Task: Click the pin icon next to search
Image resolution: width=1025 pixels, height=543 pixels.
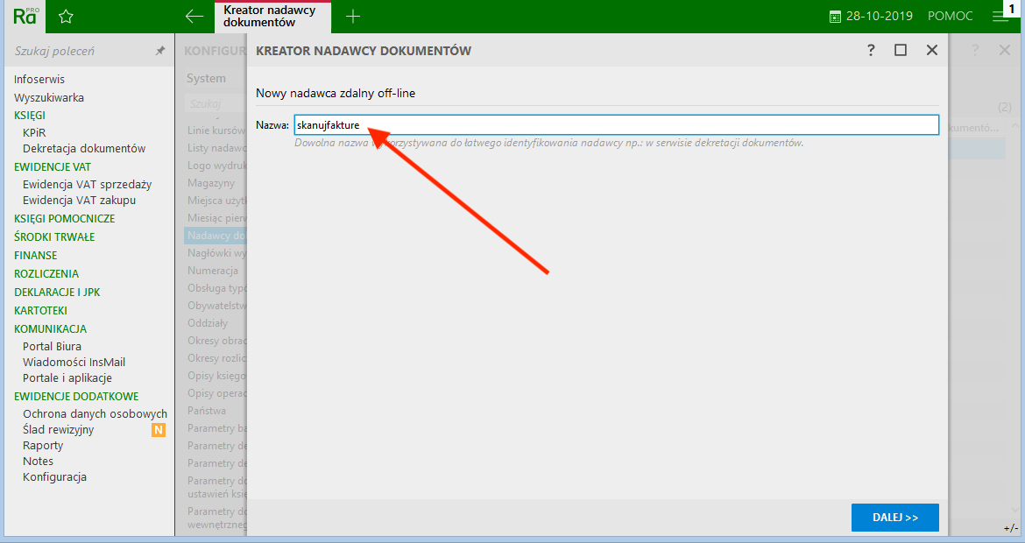Action: [160, 52]
